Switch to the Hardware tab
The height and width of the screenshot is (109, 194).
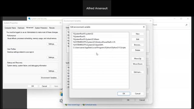(x=21, y=28)
